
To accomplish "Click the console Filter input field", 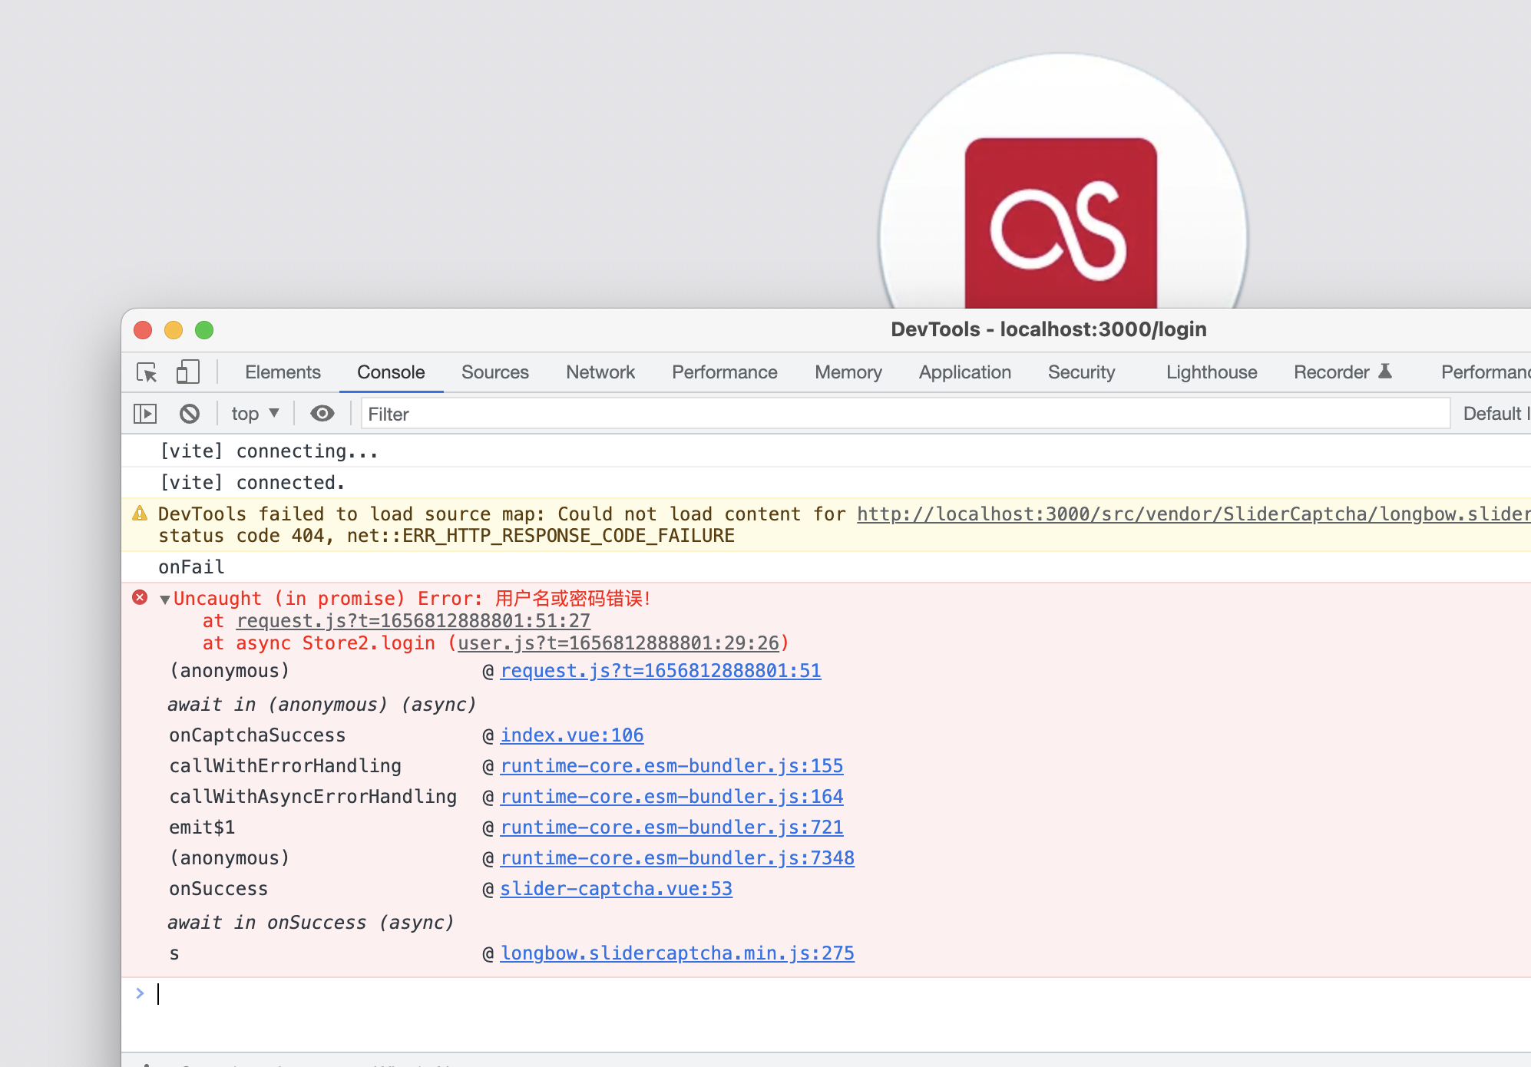I will (x=906, y=414).
